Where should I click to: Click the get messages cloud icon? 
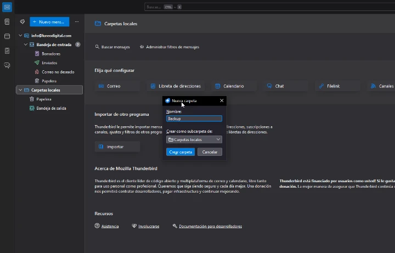22,21
